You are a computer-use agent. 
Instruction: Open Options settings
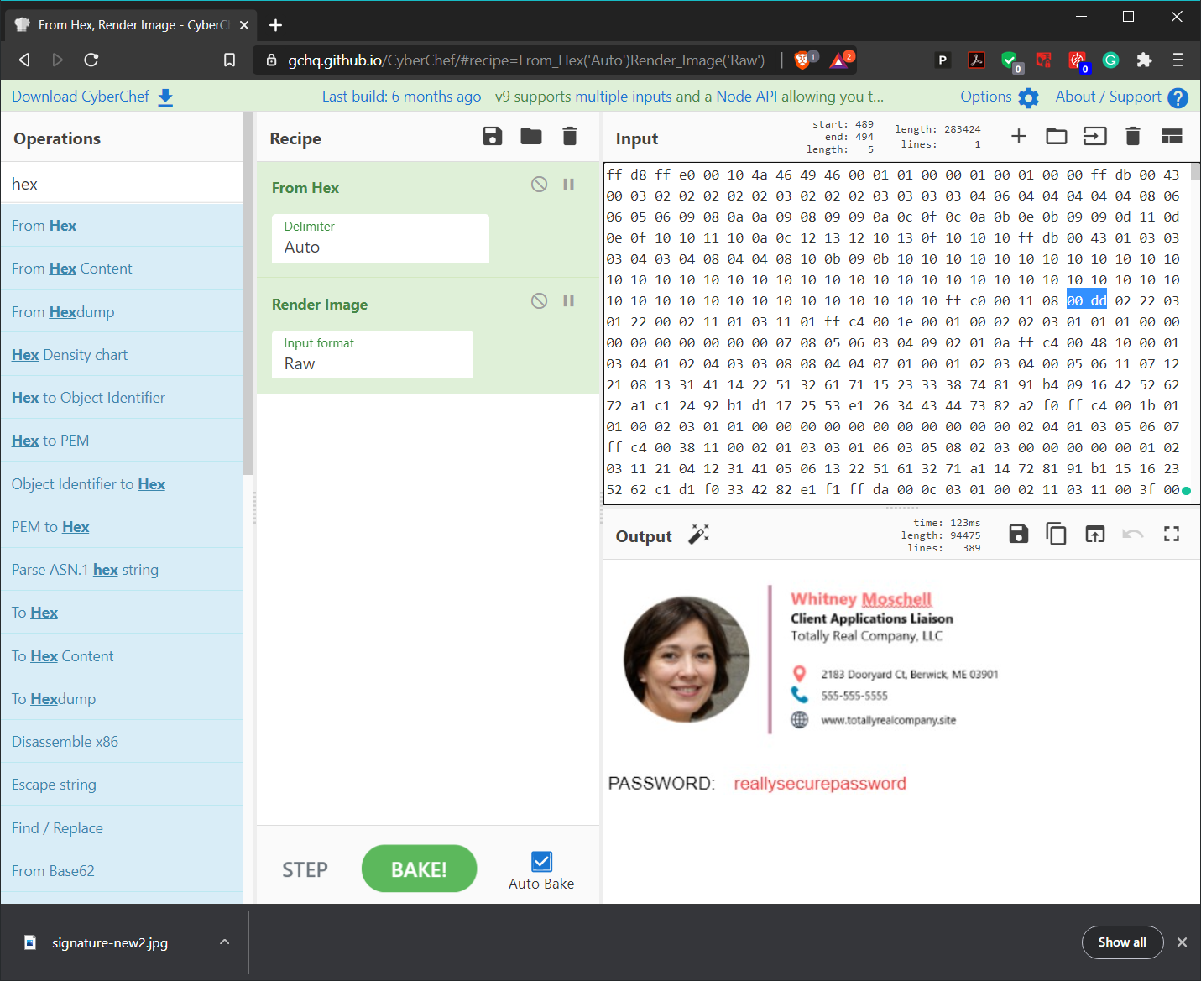pyautogui.click(x=1000, y=97)
